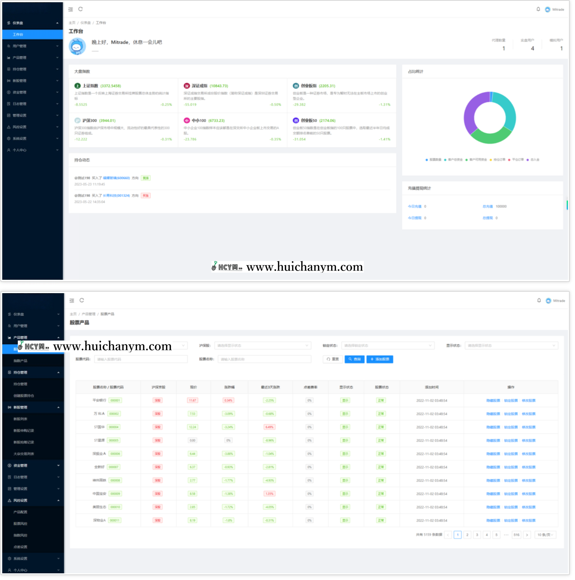Image resolution: width=575 pixels, height=580 pixels.
Task: Click the 深证成指 red index icon
Action: click(x=187, y=86)
